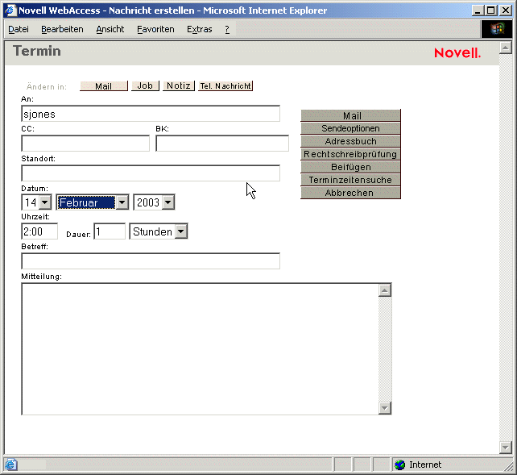Click the page scrollbar down arrow
This screenshot has width=517, height=475.
506,448
